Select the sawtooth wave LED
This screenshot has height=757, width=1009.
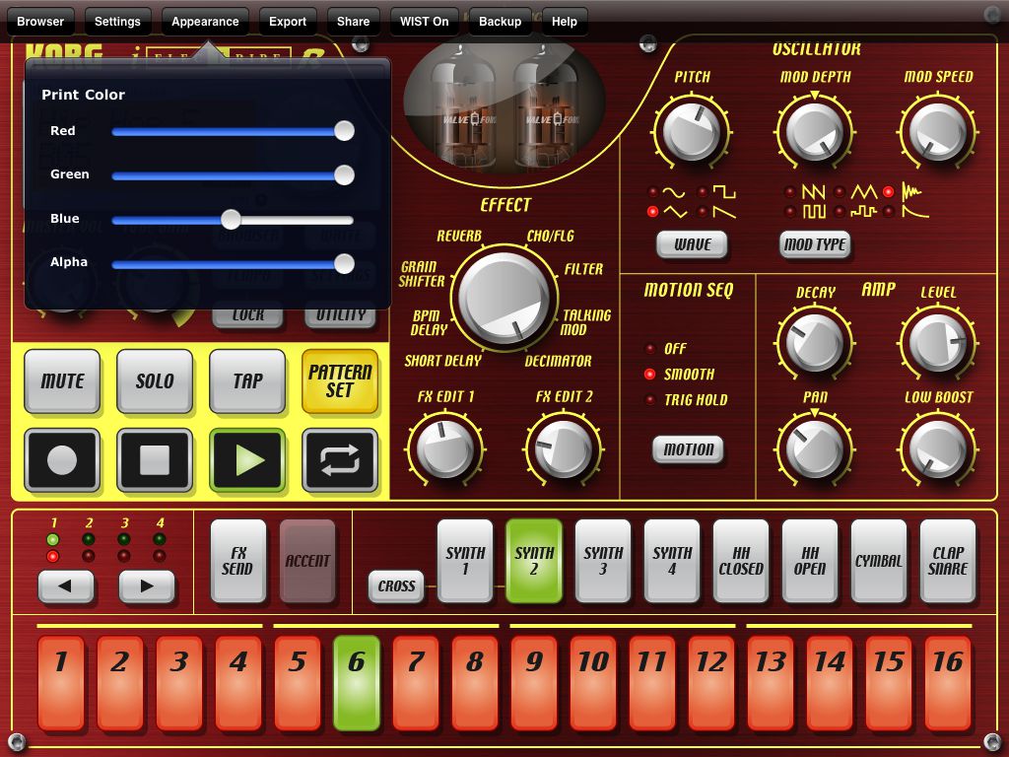(703, 211)
